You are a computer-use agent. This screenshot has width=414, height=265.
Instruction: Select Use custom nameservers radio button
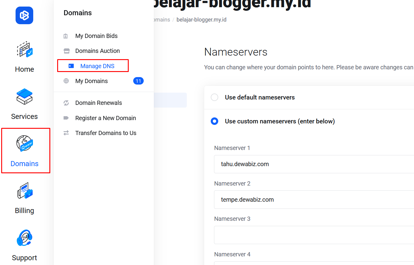[214, 121]
